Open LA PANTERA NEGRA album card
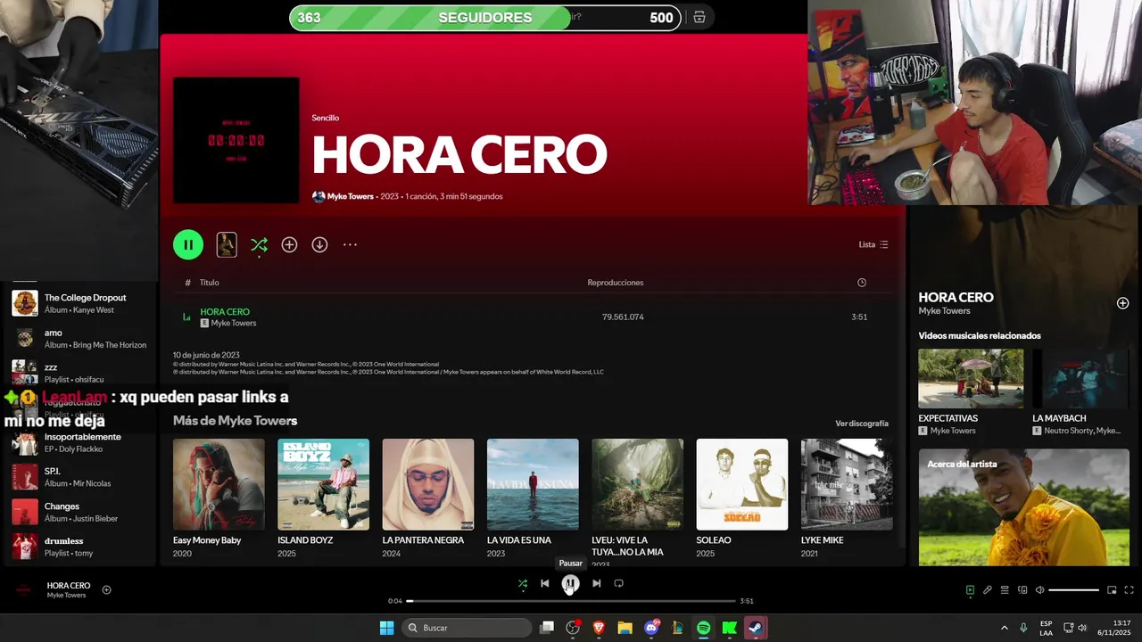1142x642 pixels. 428,498
